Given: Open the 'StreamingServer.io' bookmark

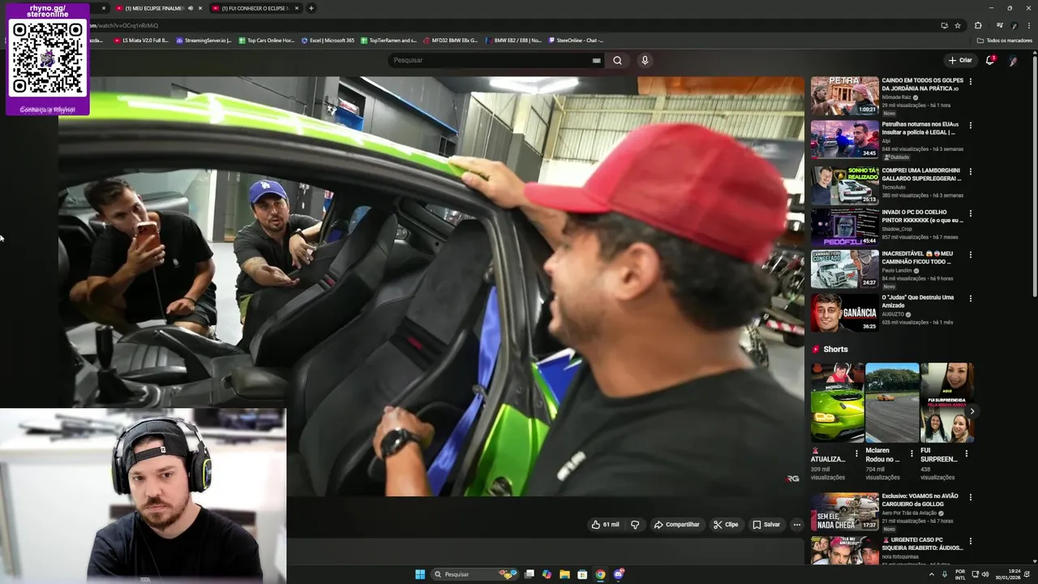Looking at the screenshot, I should click(x=204, y=40).
